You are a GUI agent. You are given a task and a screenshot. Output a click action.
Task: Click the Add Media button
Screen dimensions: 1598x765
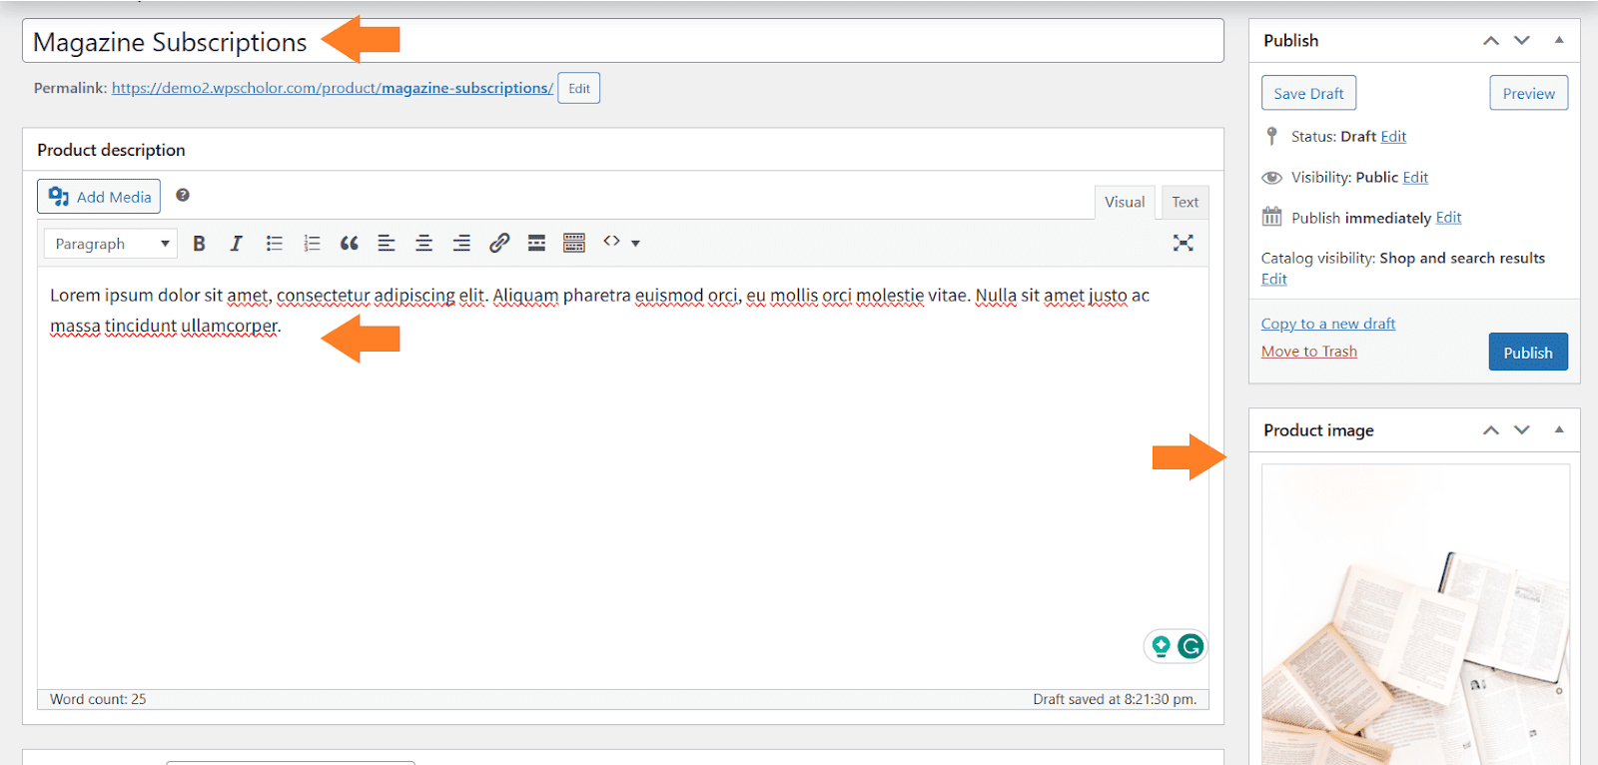[x=99, y=197]
